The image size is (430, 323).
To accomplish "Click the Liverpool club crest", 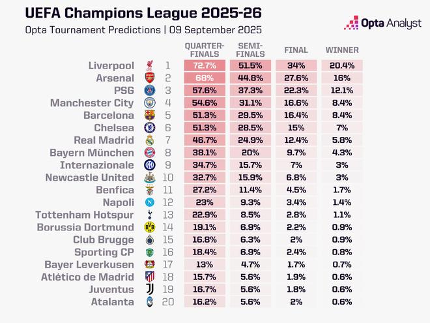I will pyautogui.click(x=149, y=66).
